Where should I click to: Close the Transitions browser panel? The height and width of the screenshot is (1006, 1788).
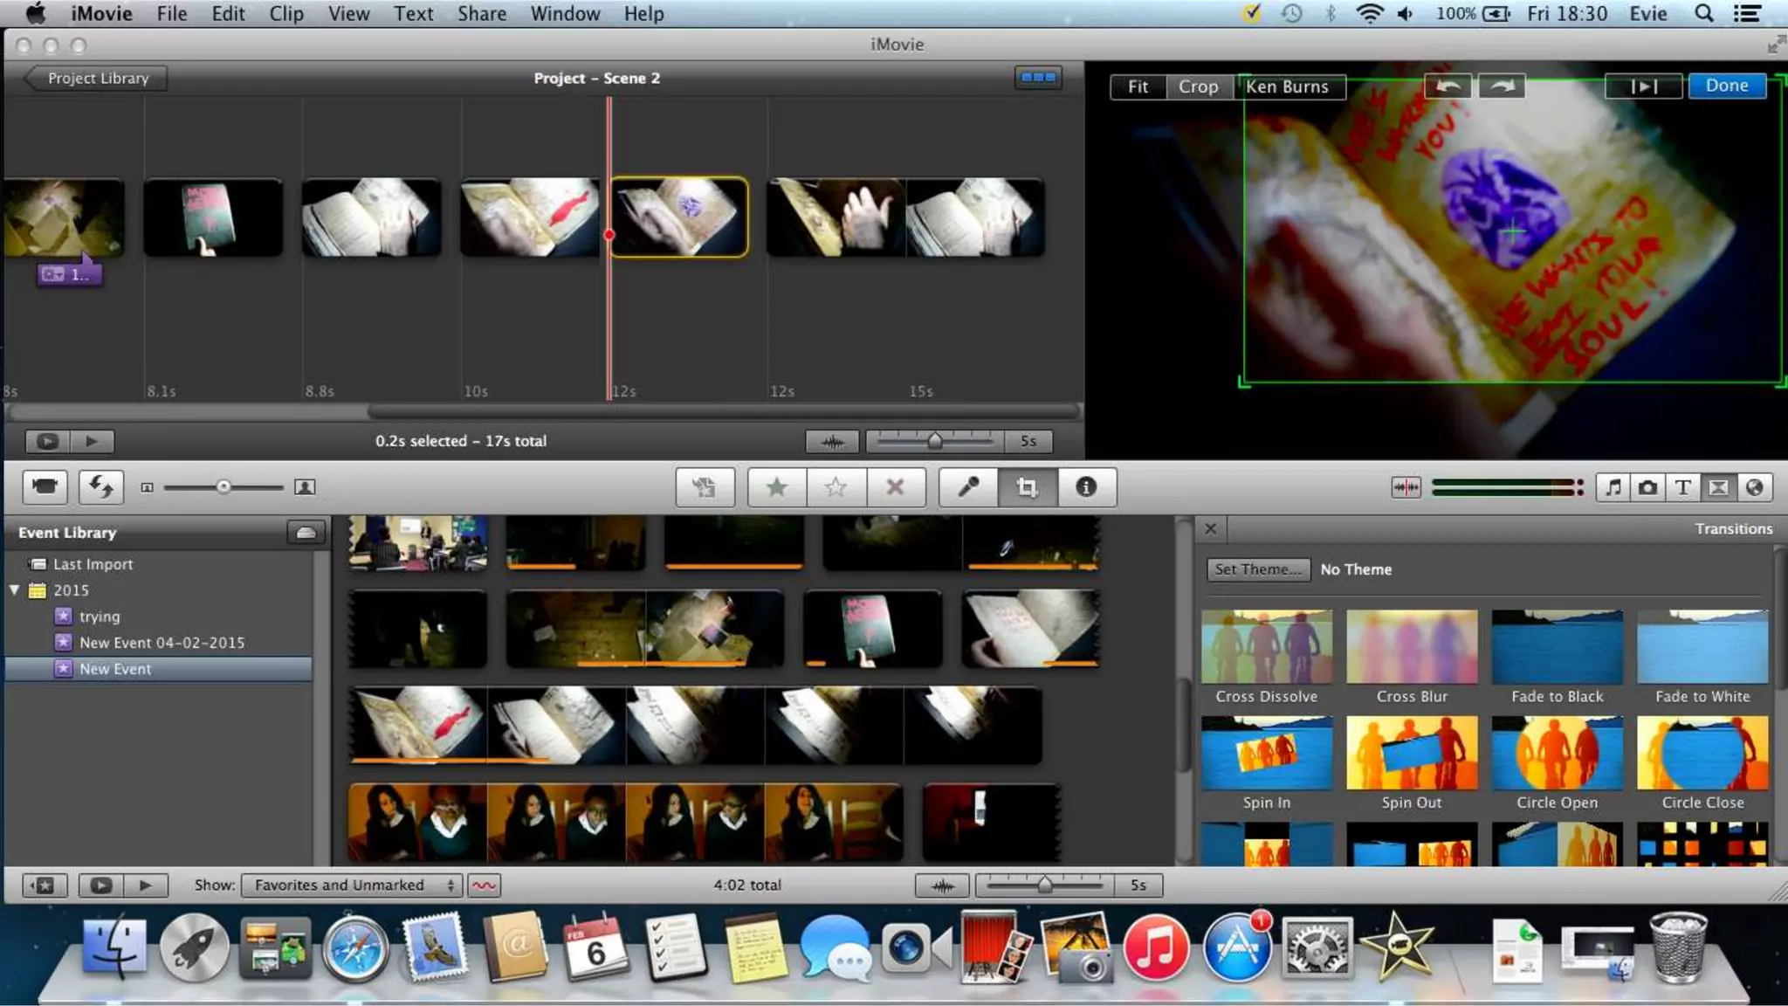[1210, 528]
